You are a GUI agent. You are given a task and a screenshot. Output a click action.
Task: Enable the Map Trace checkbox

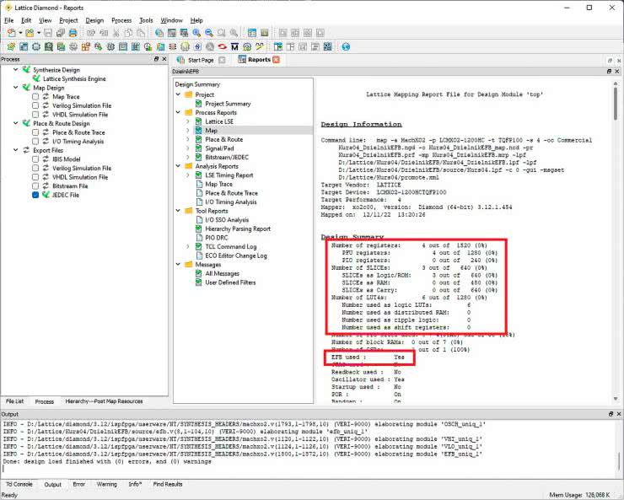35,97
